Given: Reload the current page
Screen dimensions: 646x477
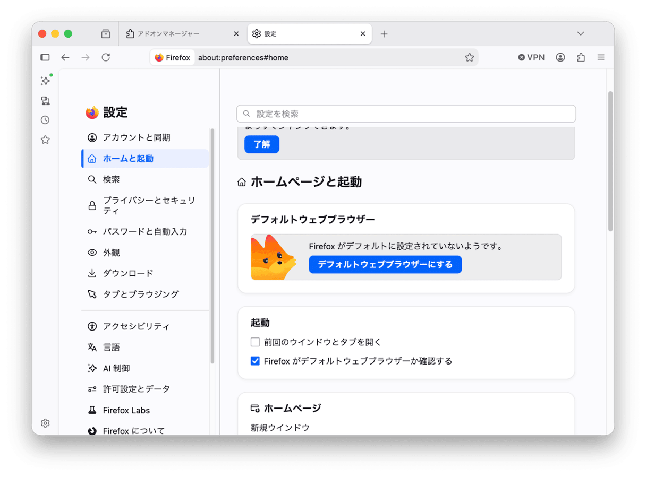Looking at the screenshot, I should pos(106,57).
